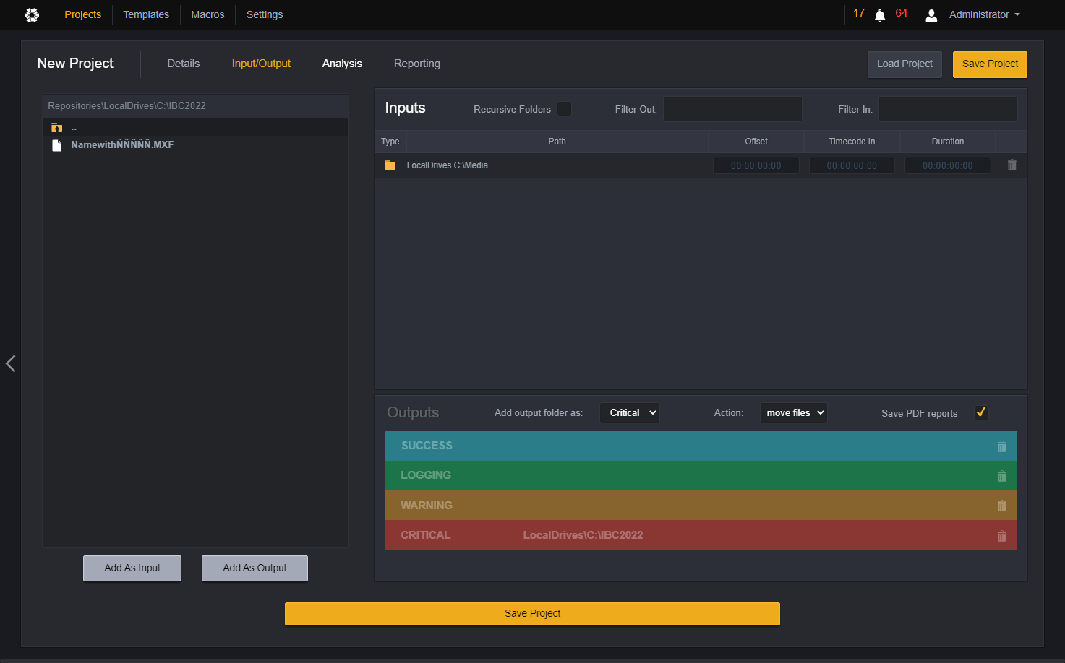This screenshot has width=1065, height=663.
Task: Click the Offset timecode field
Action: [756, 165]
